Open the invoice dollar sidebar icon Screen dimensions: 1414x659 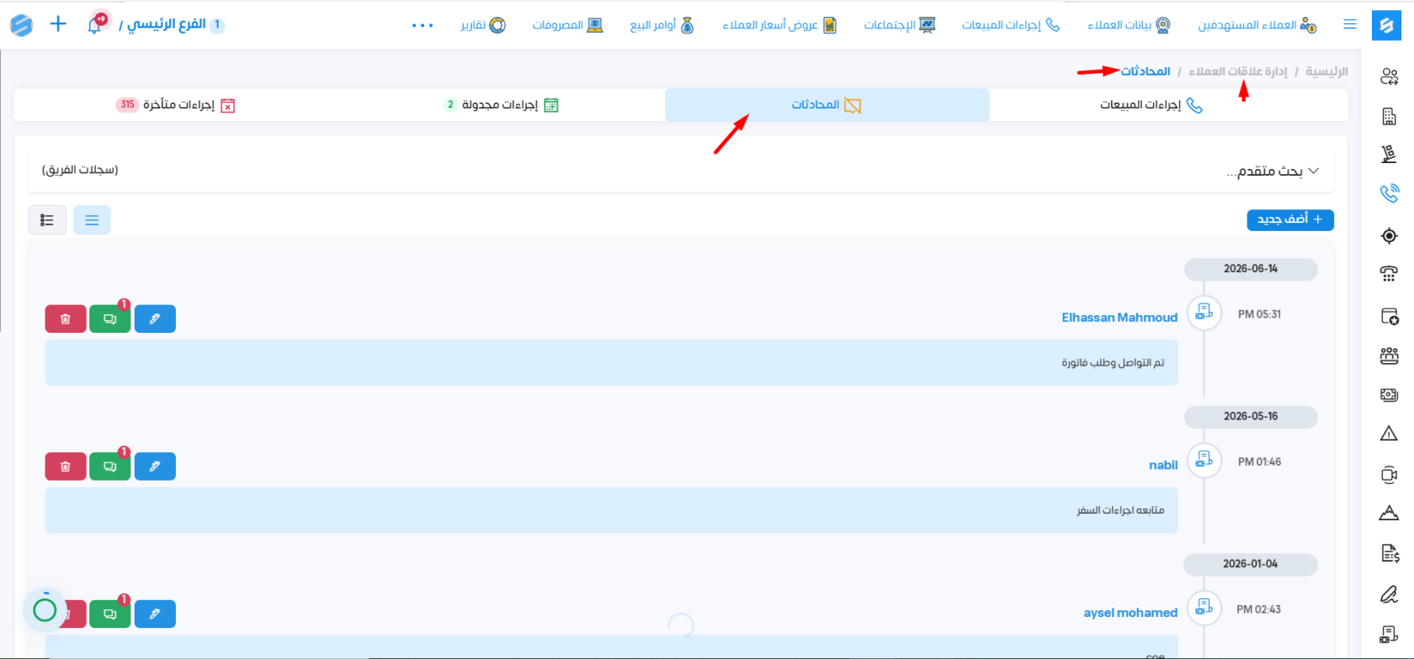point(1389,553)
